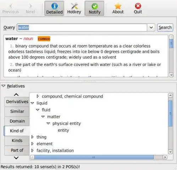177x170 pixels.
Task: Click the up chevron above Derivatives tab
Action: [16, 95]
